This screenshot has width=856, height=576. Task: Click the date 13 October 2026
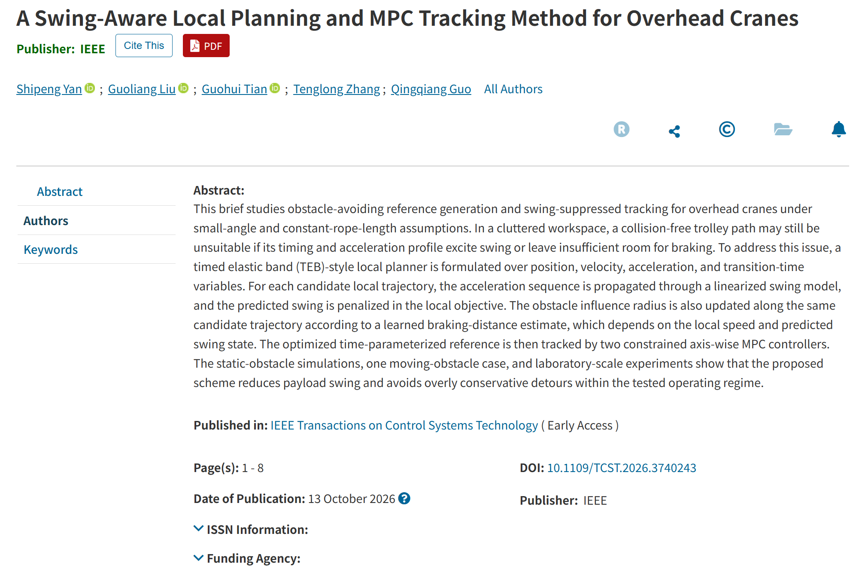tap(351, 499)
